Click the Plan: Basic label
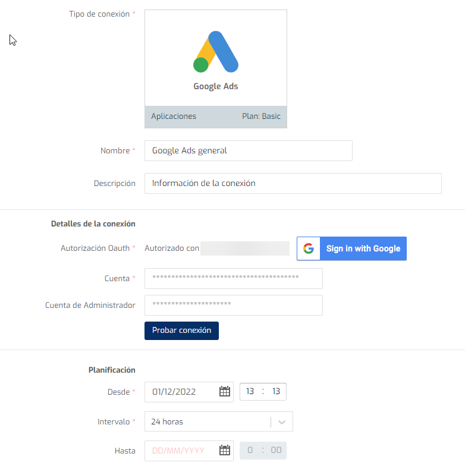 261,117
